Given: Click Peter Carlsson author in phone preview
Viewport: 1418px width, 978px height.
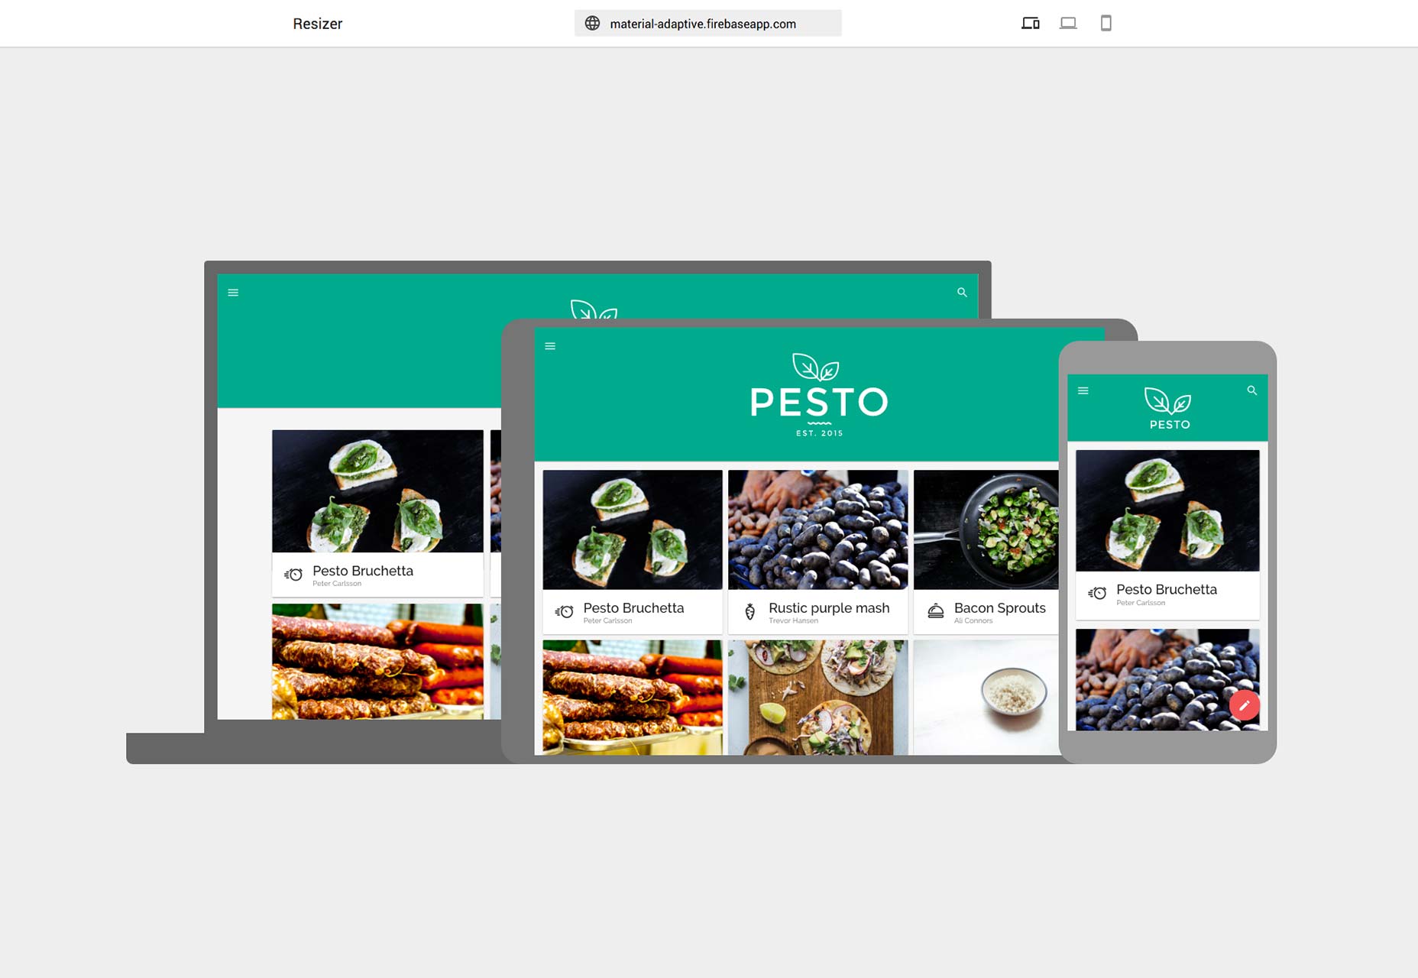Looking at the screenshot, I should [1141, 603].
